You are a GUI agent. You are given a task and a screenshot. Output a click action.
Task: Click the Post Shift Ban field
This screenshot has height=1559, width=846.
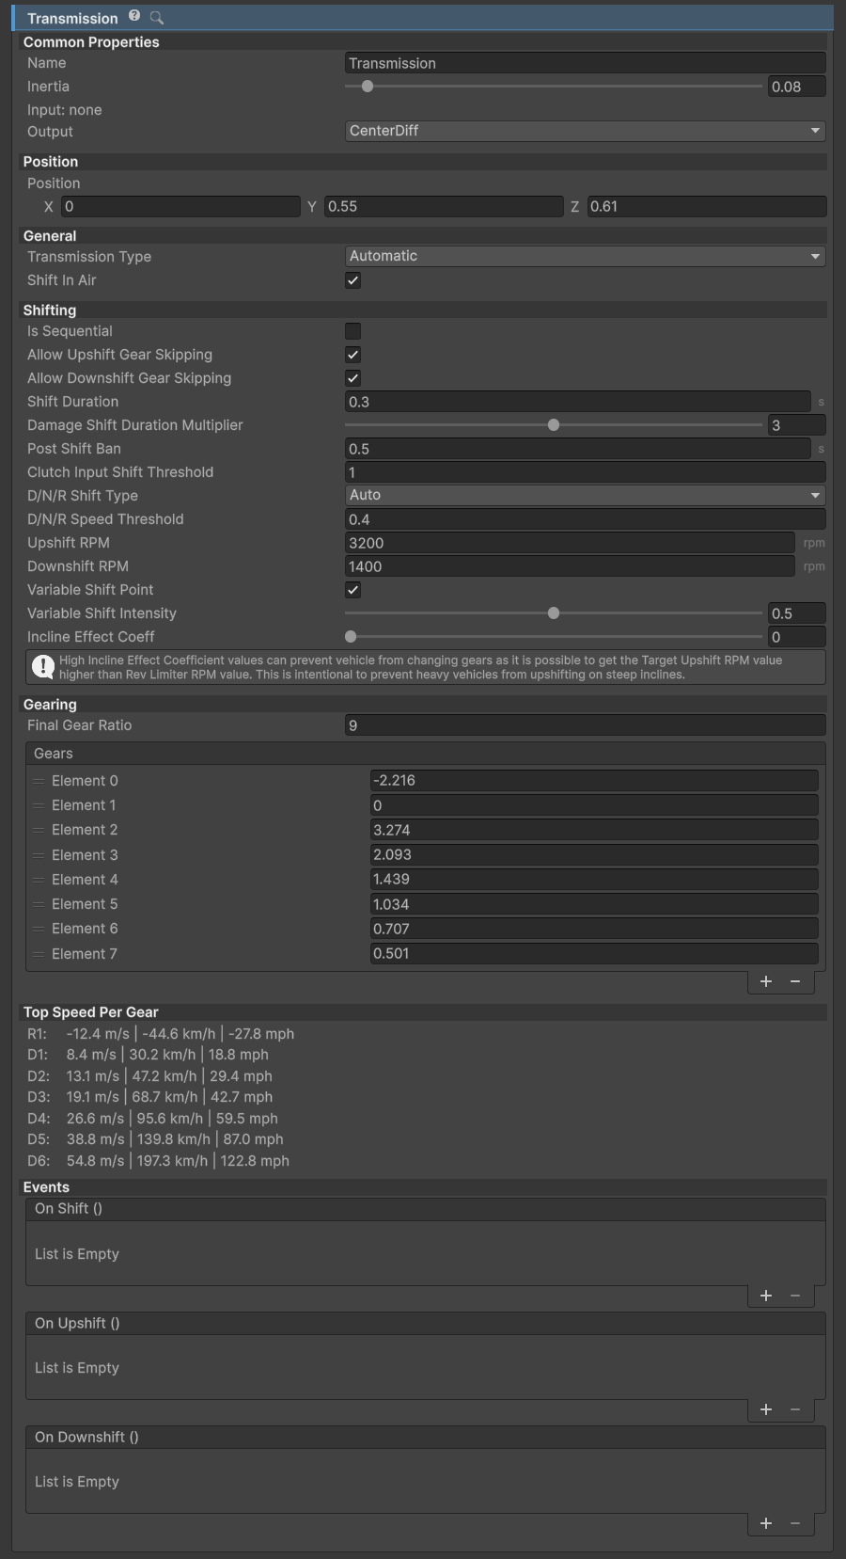point(578,449)
